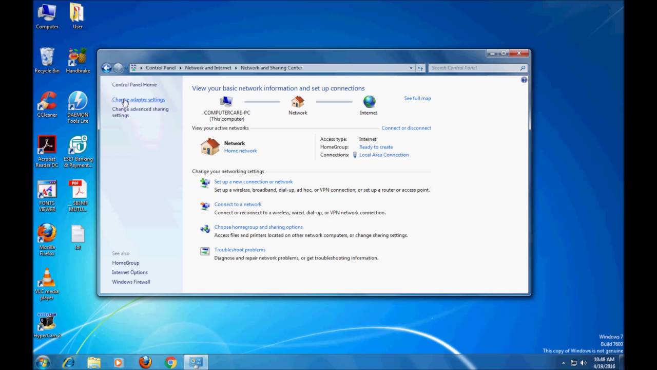Select the User folder desktop icon
The image size is (657, 370).
tap(78, 17)
